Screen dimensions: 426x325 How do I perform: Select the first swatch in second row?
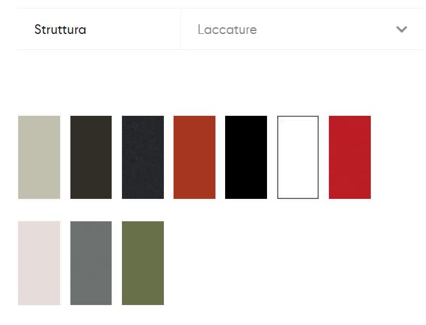pos(39,263)
